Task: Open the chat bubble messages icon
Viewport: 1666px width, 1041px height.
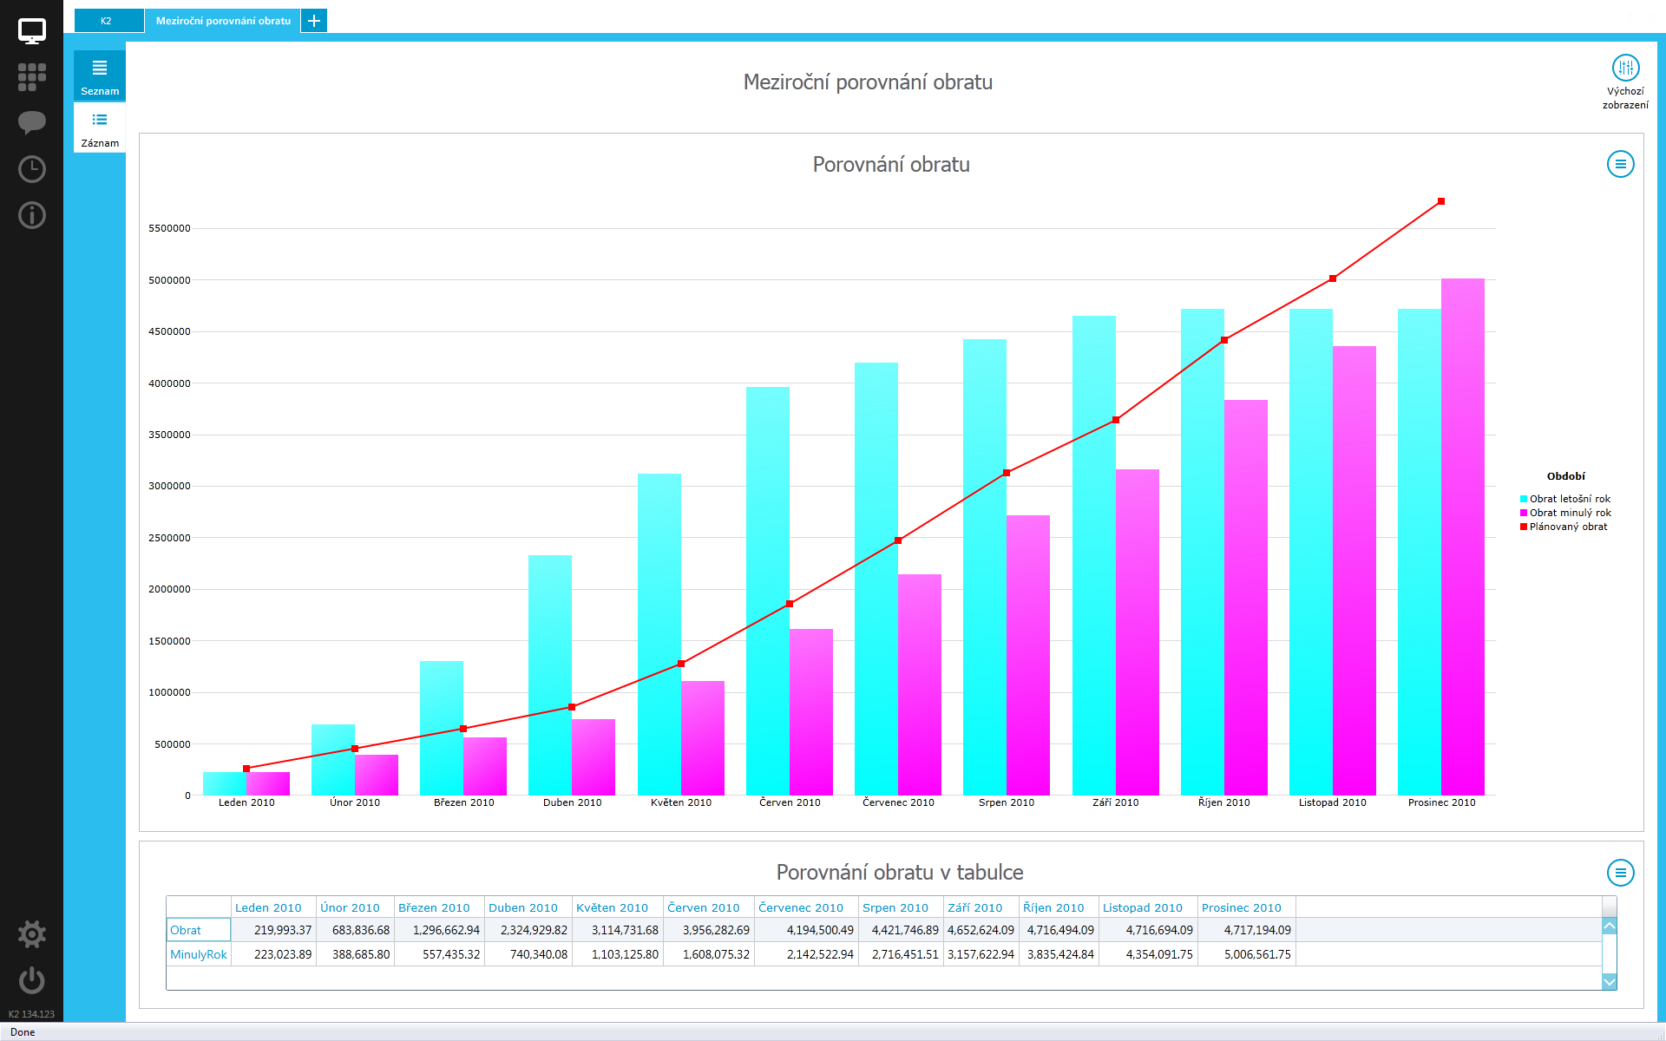Action: (31, 122)
